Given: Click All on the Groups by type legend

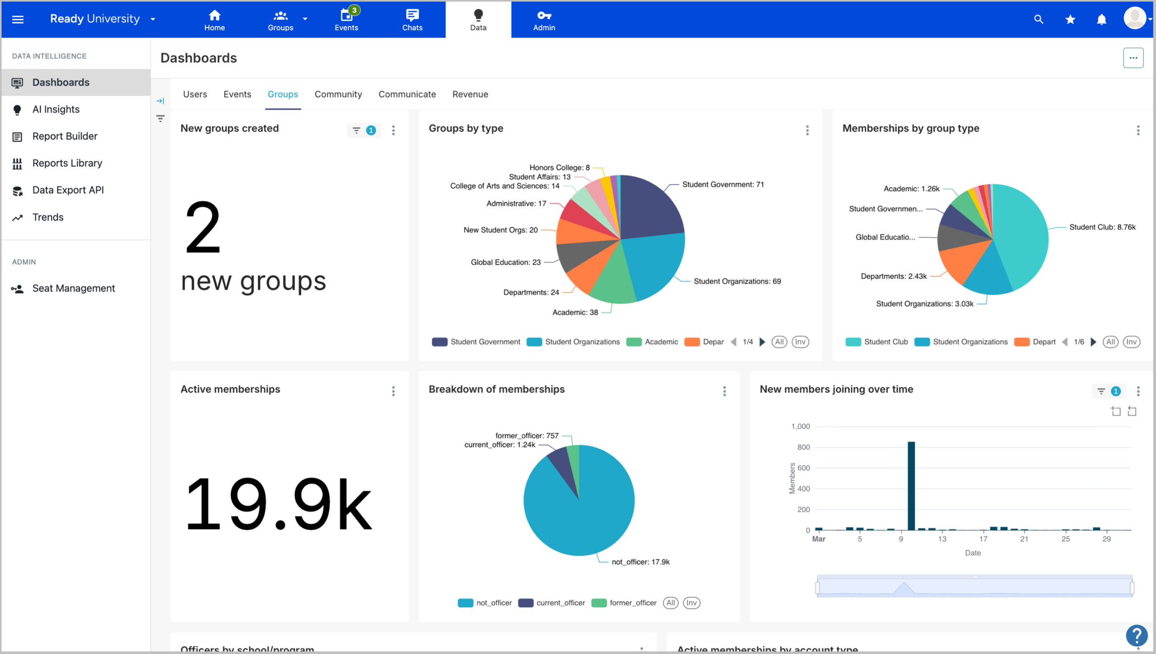Looking at the screenshot, I should 779,342.
